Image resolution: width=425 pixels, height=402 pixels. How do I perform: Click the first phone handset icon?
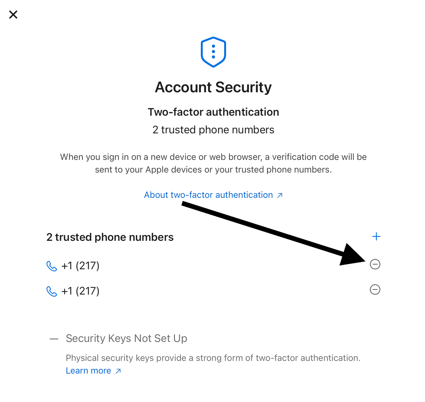[51, 266]
